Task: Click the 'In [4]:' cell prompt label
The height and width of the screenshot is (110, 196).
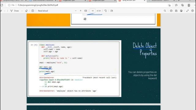Action: pyautogui.click(x=34, y=45)
